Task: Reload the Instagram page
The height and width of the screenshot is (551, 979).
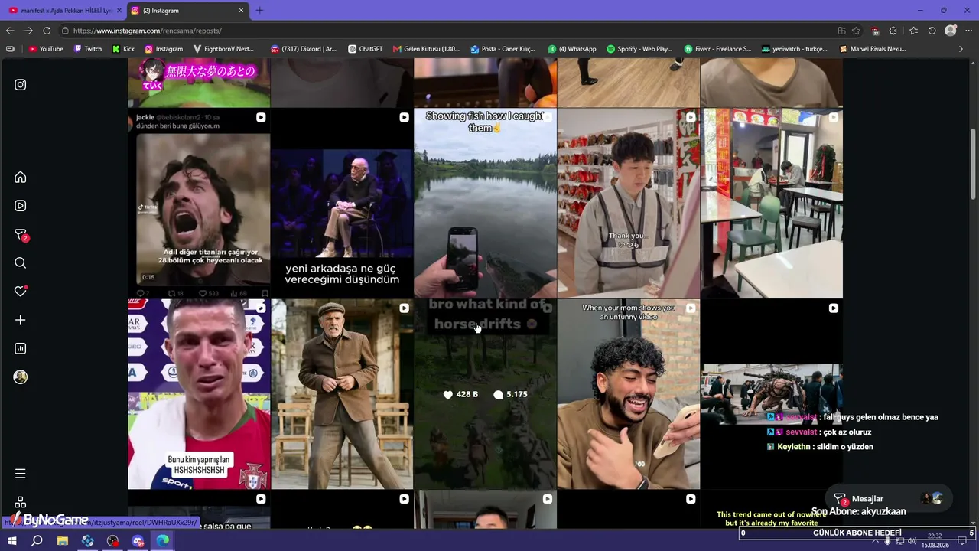Action: (47, 31)
